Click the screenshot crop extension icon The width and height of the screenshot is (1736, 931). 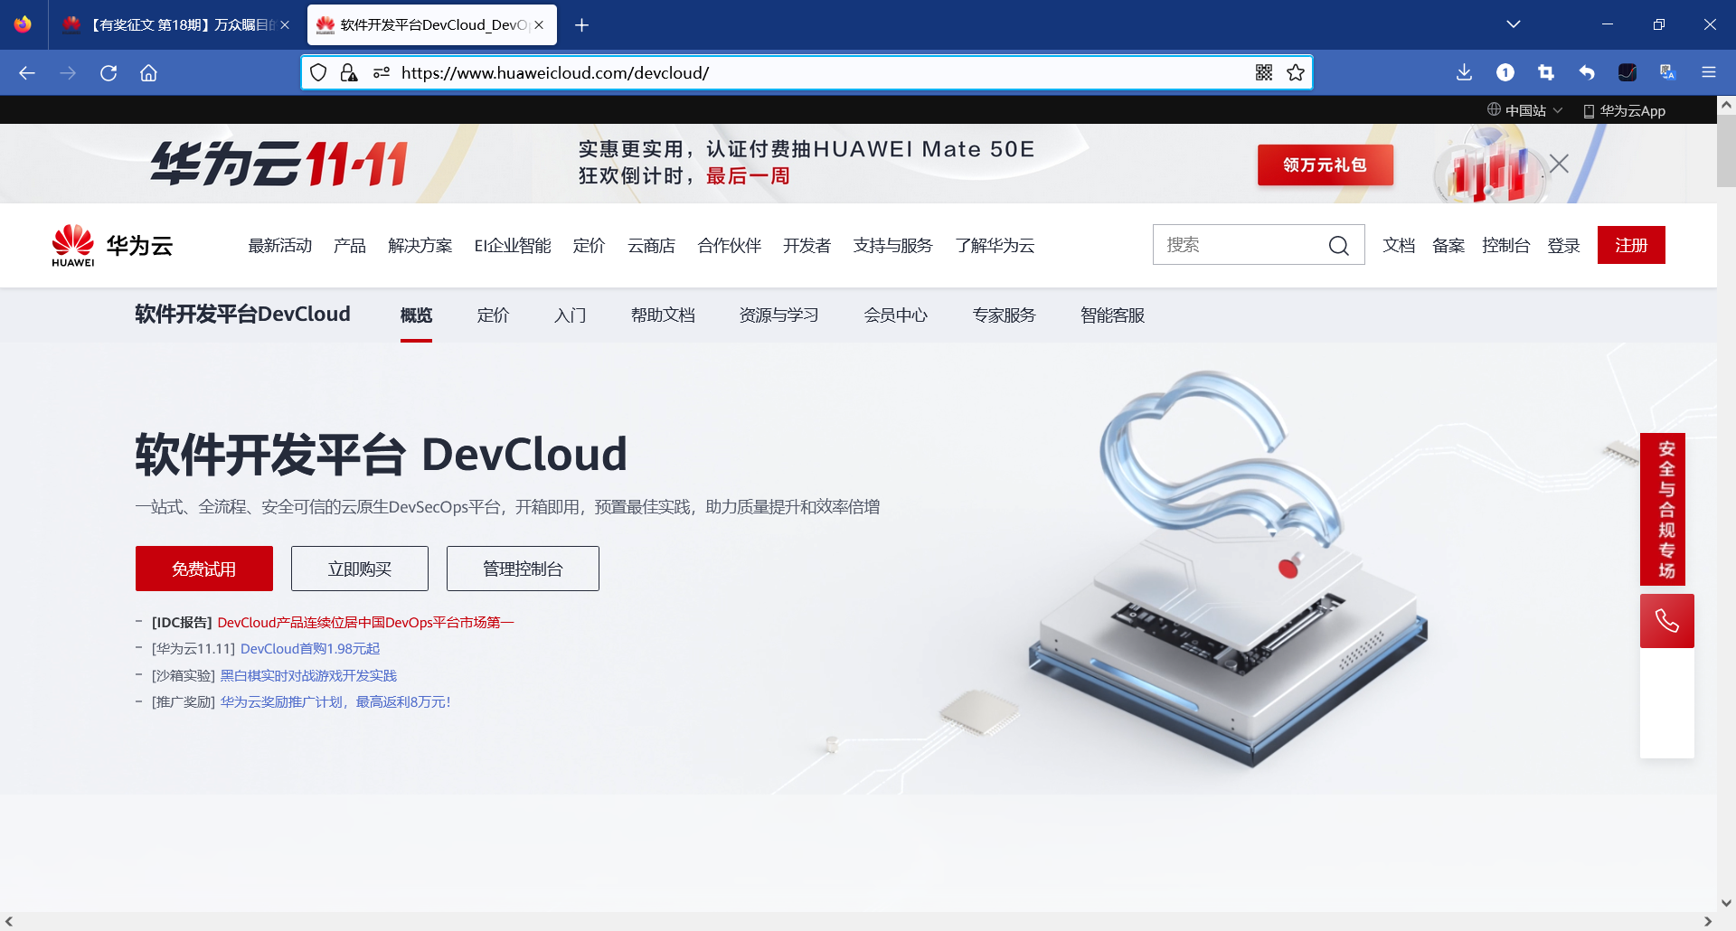(x=1545, y=72)
